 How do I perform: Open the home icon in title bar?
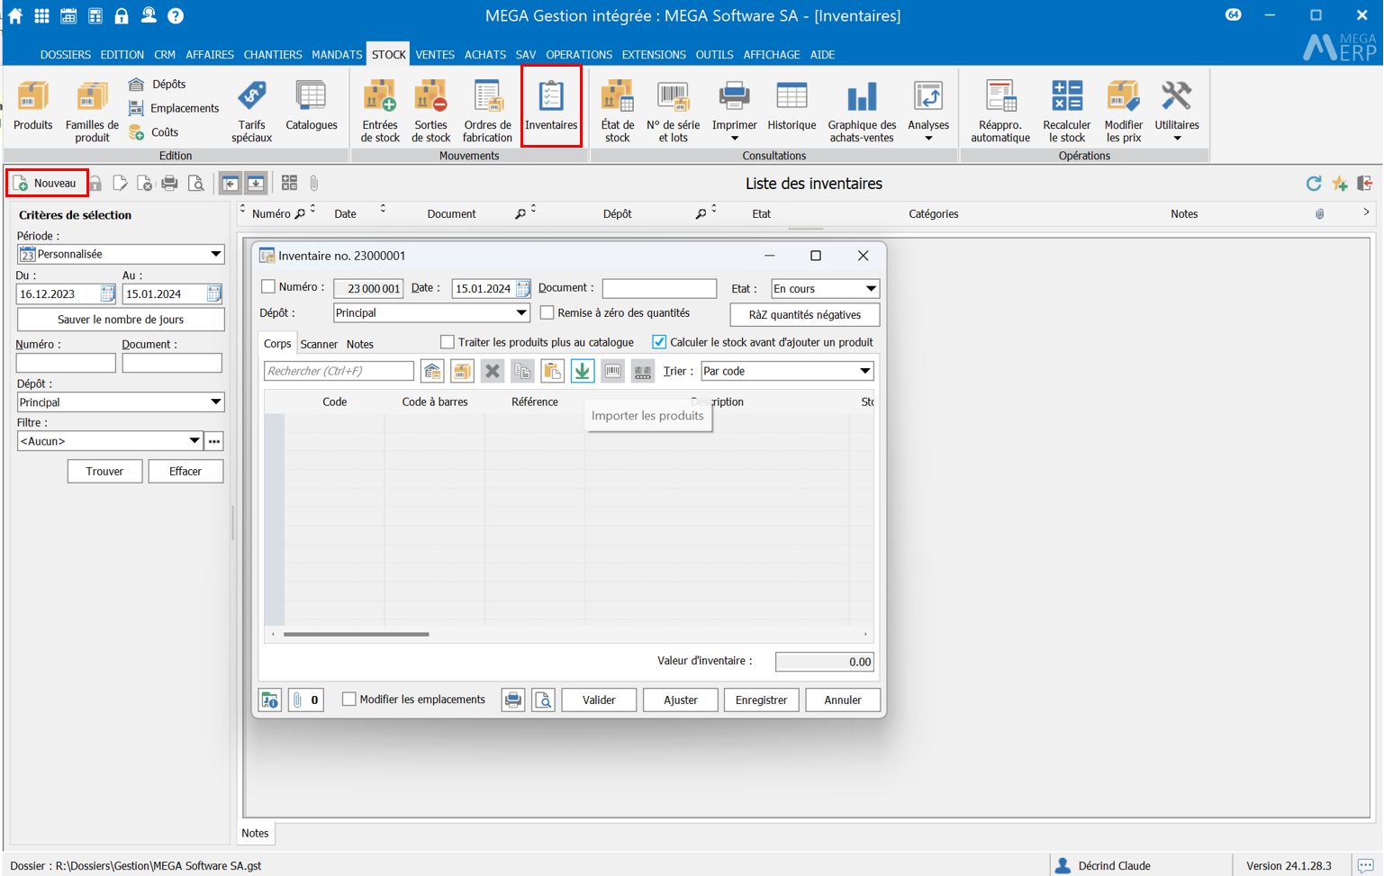click(x=15, y=15)
